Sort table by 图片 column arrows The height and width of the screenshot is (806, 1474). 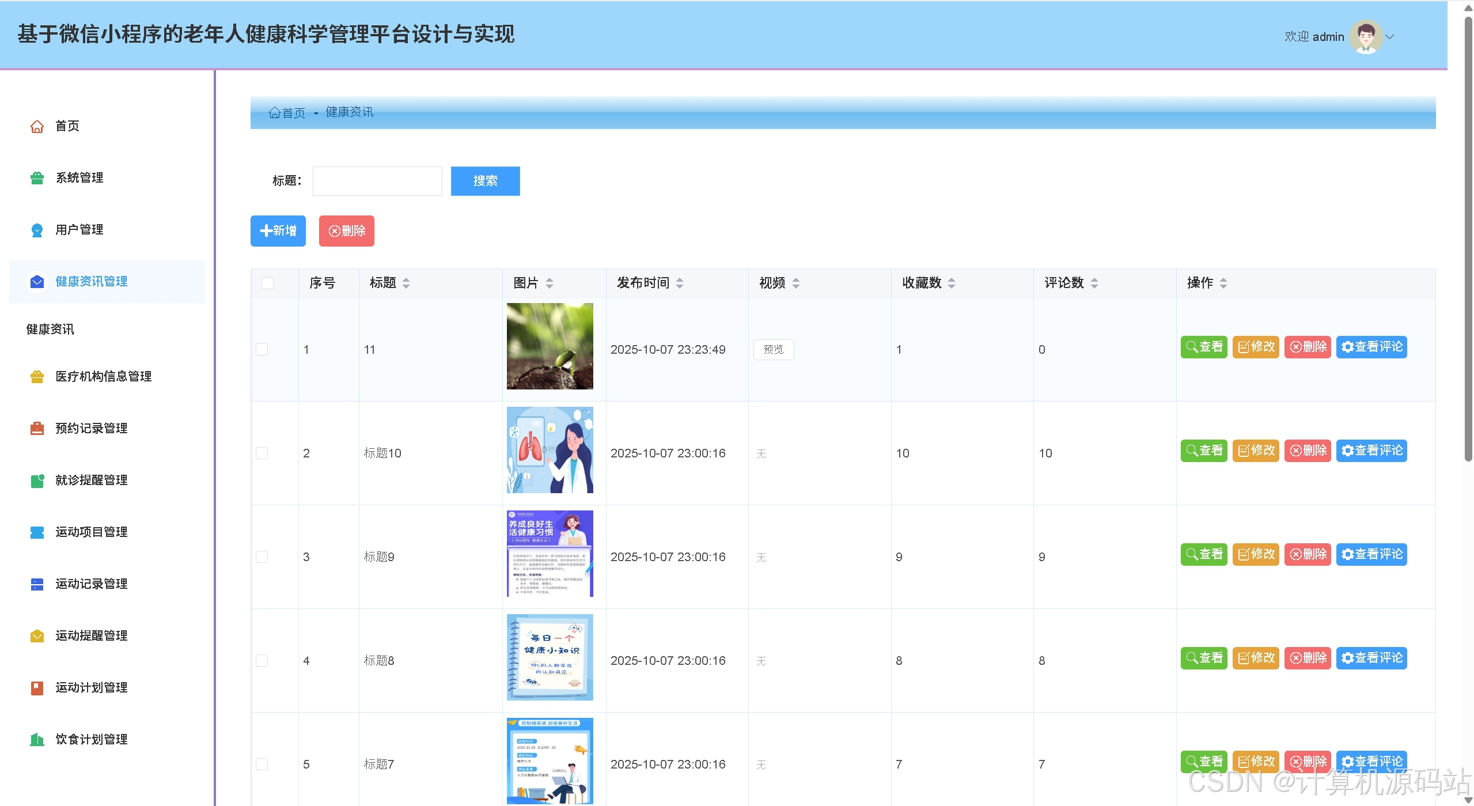(550, 283)
